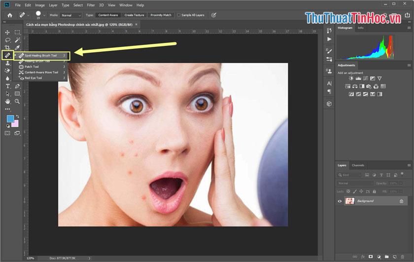This screenshot has height=262, width=414.
Task: Go to Photoshop Home screen
Action: coord(10,15)
